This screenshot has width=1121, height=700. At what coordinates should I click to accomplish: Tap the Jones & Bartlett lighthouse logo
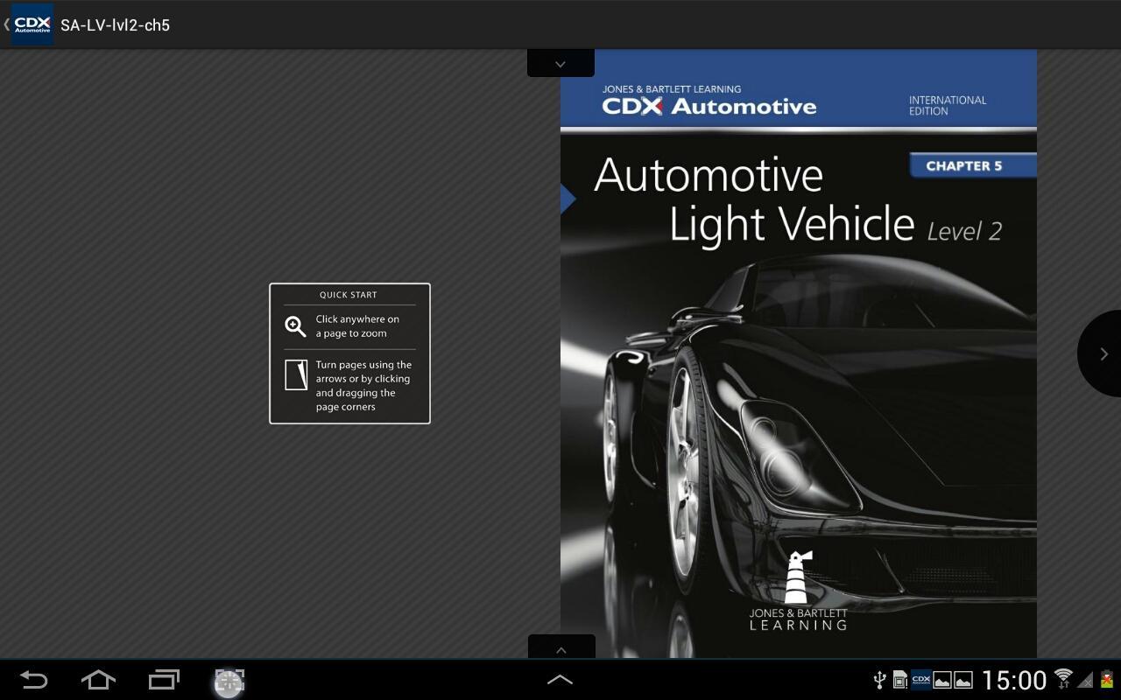click(x=798, y=591)
